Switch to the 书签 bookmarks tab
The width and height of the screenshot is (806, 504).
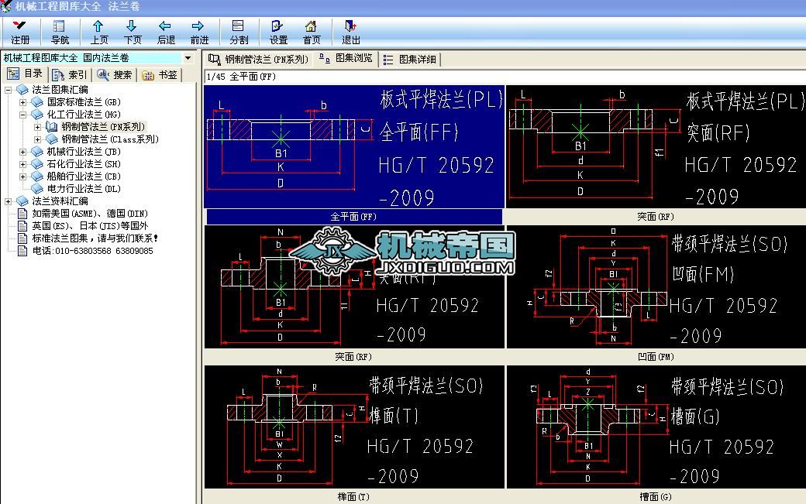pos(160,75)
